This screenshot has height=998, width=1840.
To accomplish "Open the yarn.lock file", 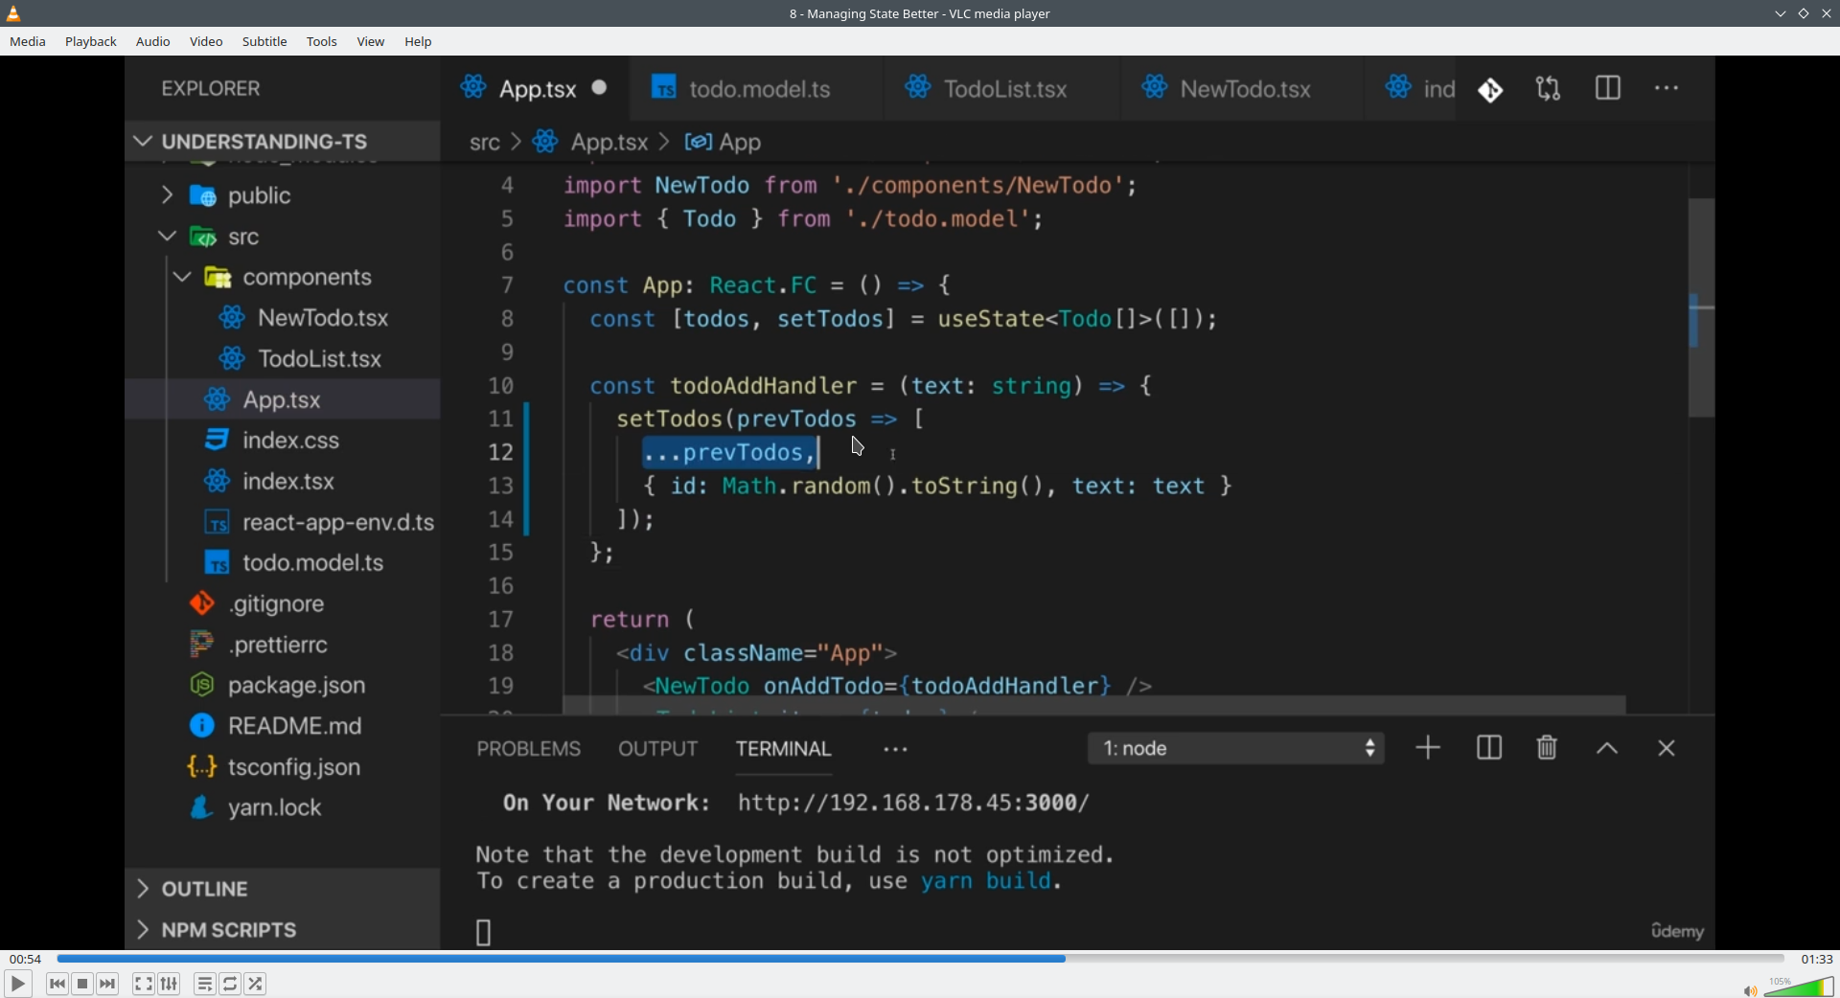I will (283, 808).
